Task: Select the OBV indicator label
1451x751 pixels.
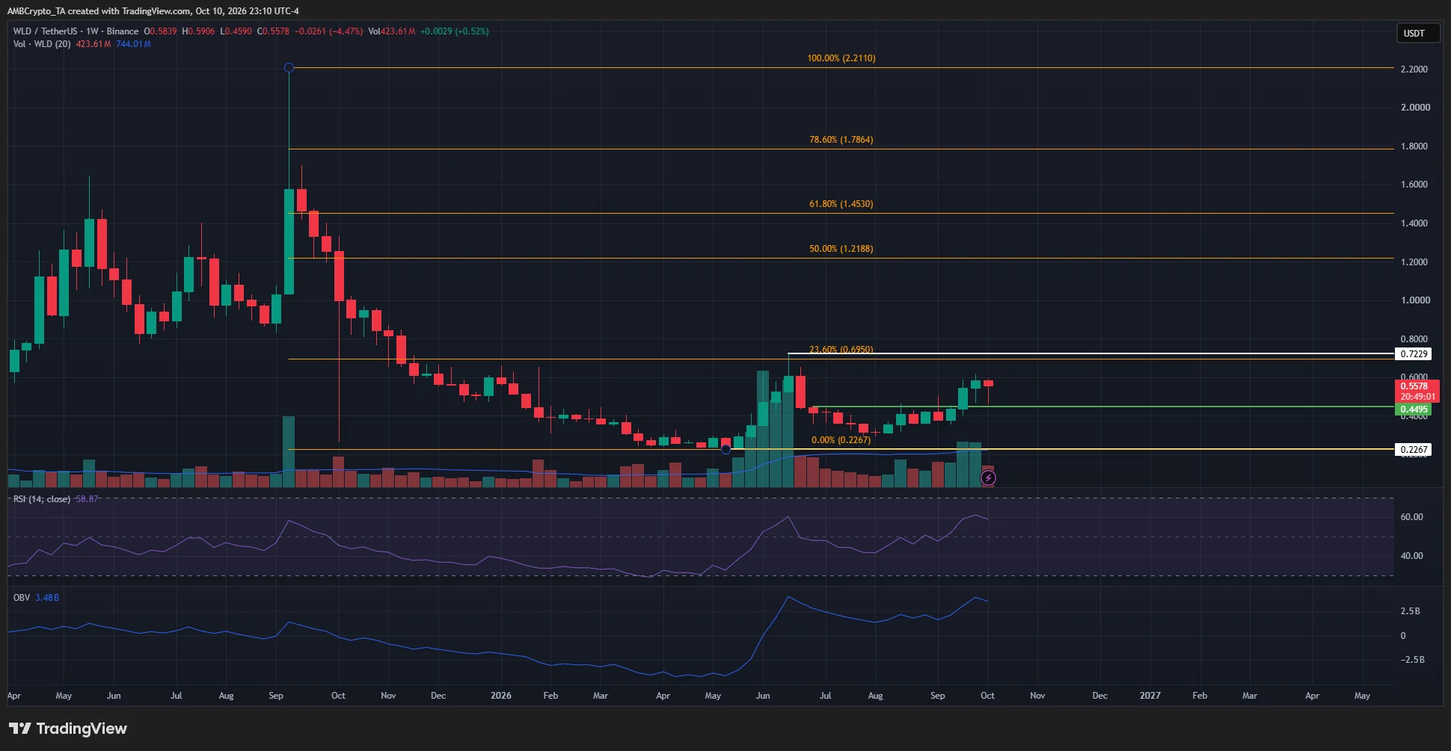Action: tap(22, 598)
